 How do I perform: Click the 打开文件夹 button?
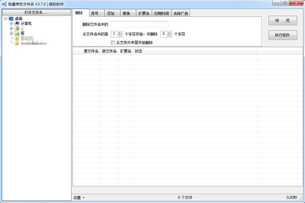coord(36,12)
